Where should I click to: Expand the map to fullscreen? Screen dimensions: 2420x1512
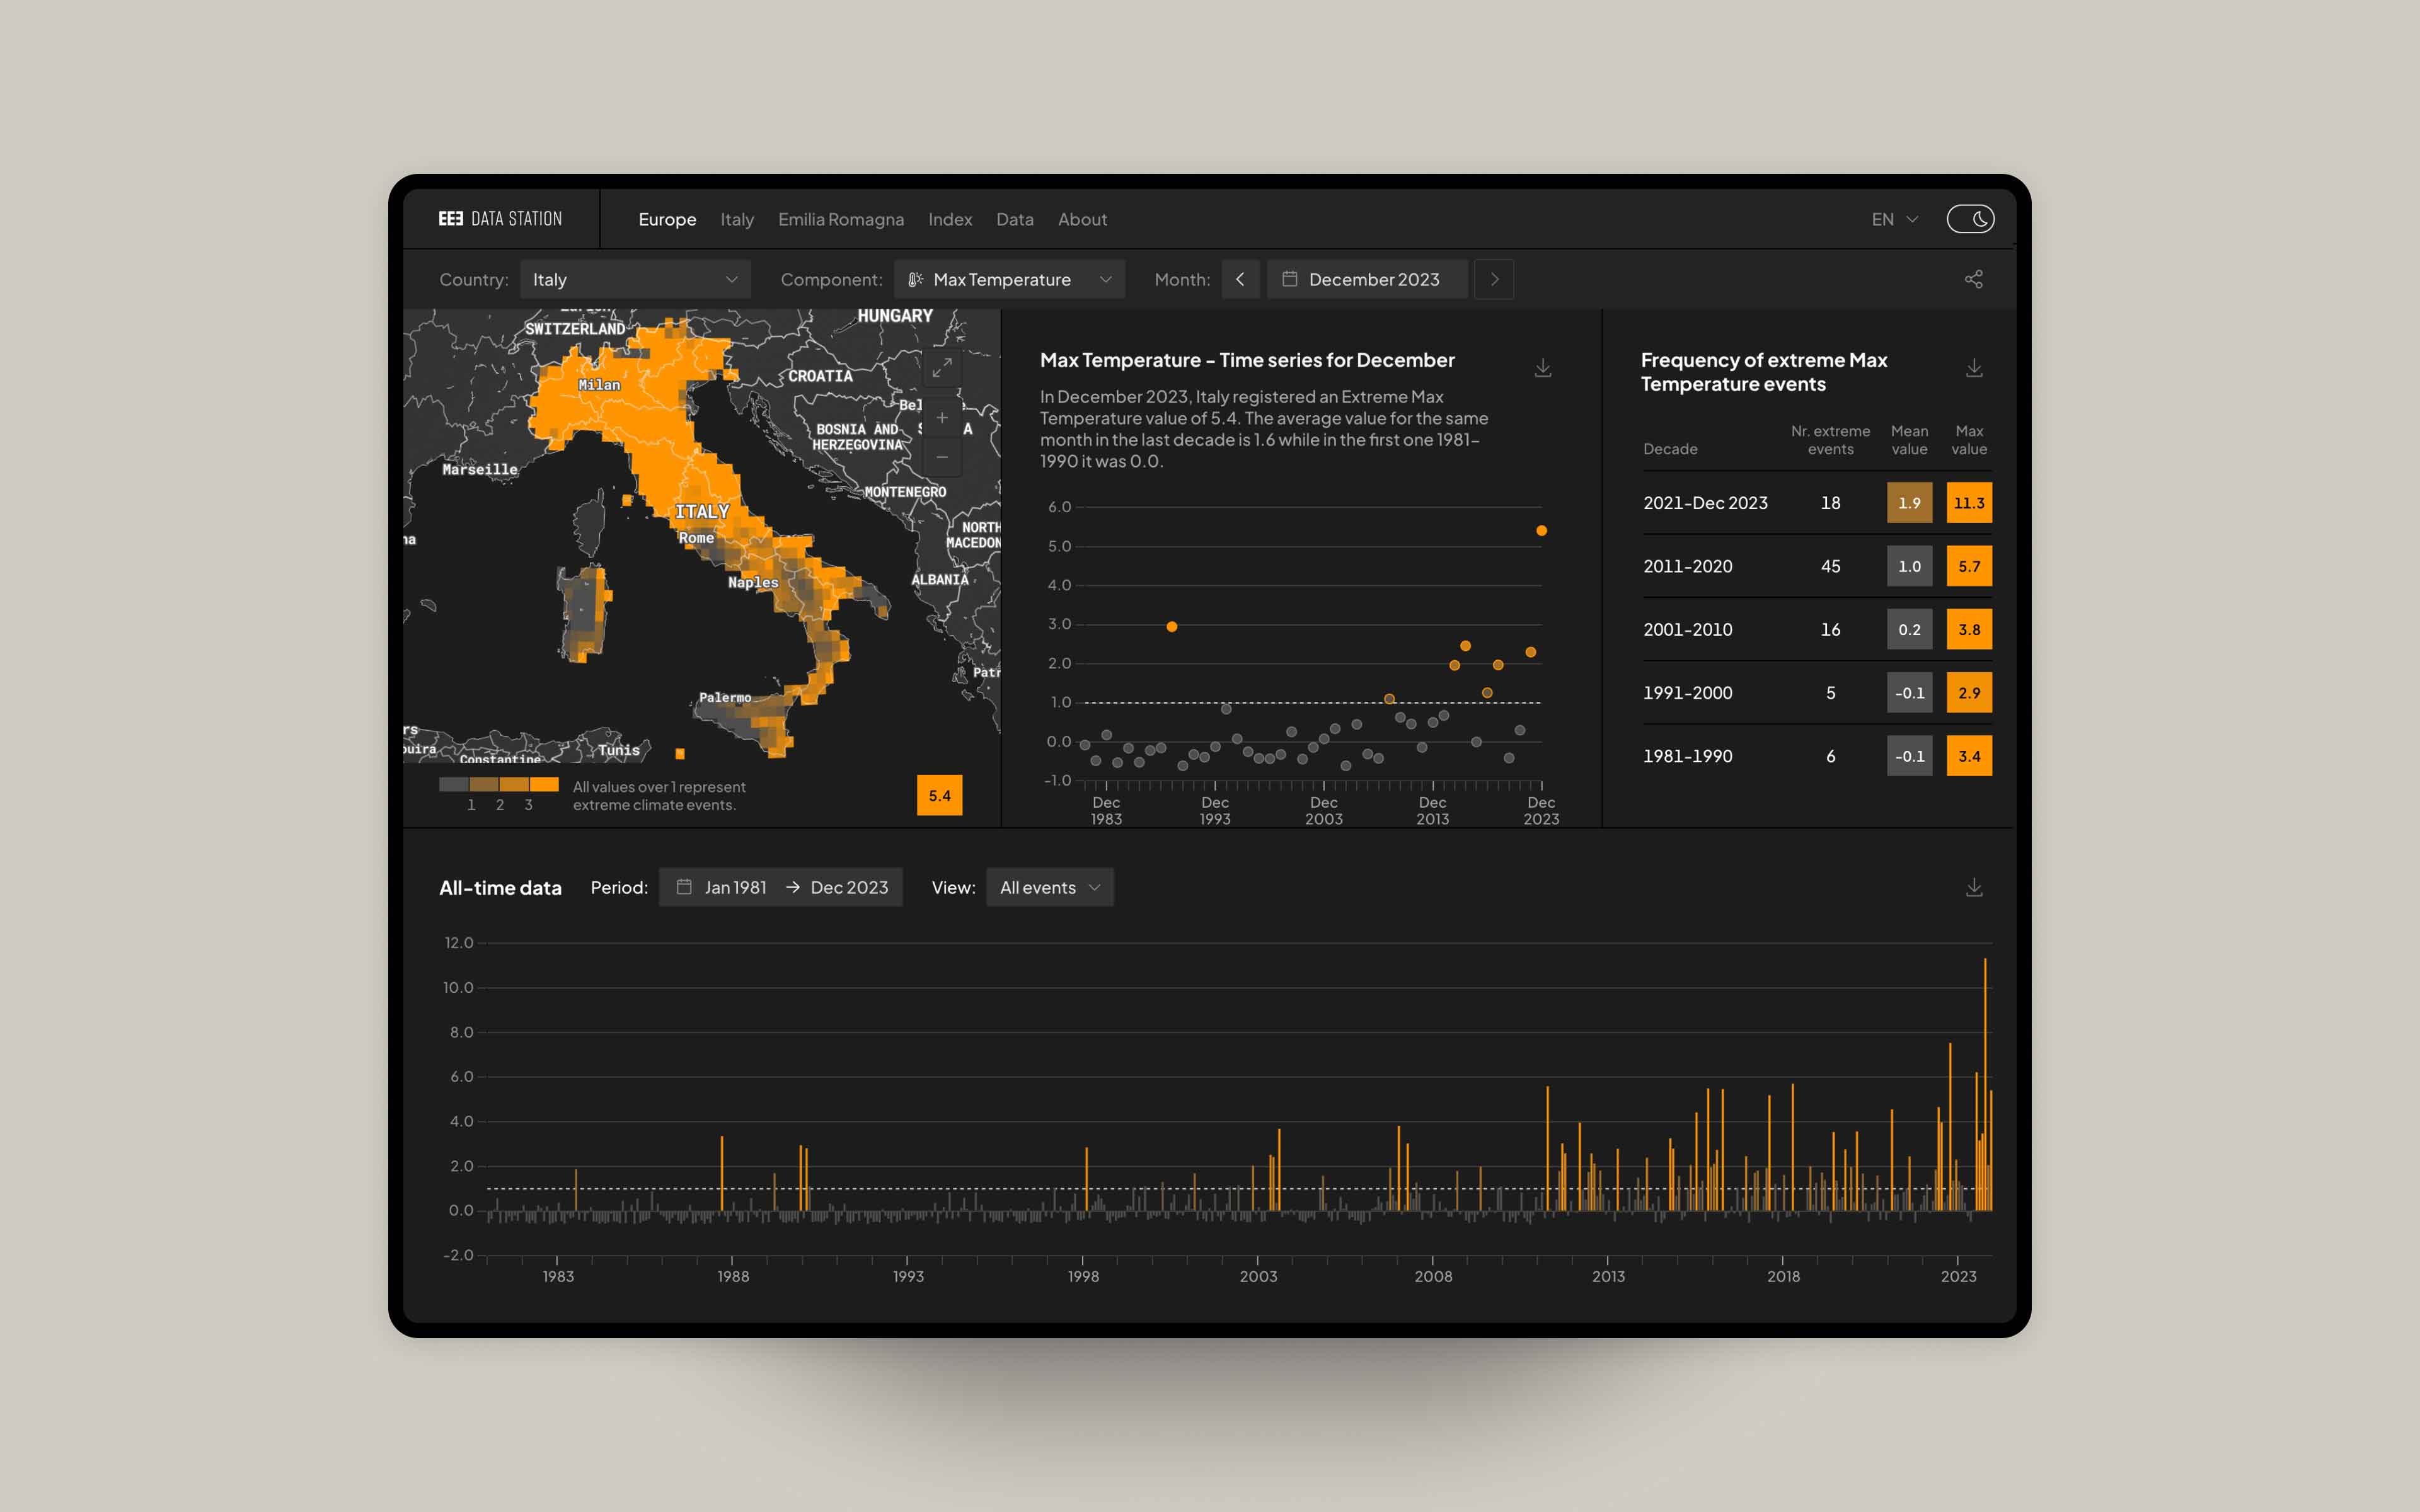coord(941,367)
